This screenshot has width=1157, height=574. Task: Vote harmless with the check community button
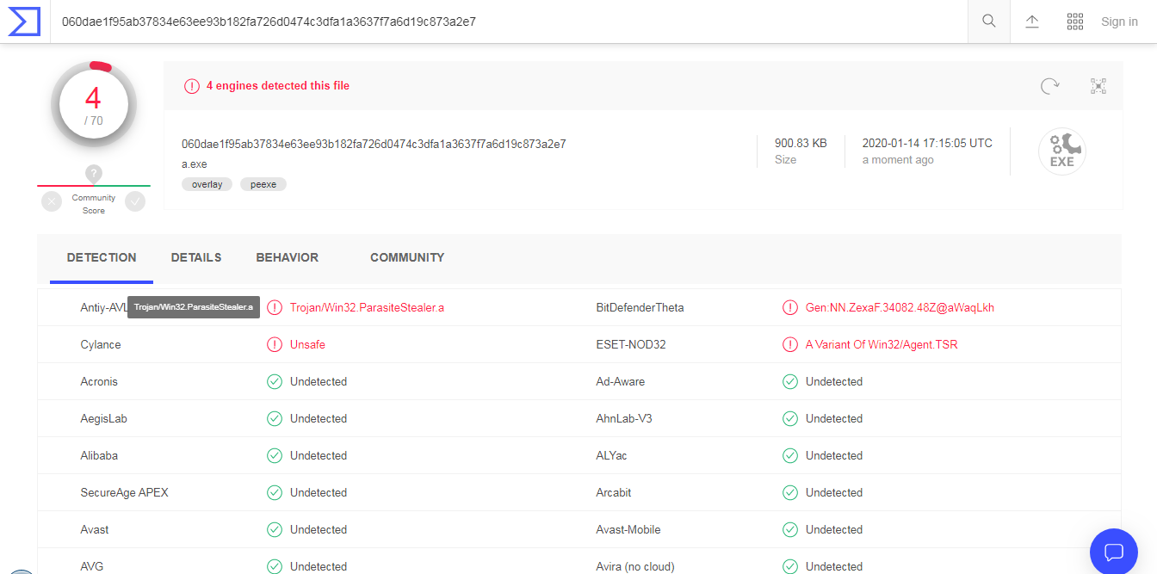tap(135, 201)
